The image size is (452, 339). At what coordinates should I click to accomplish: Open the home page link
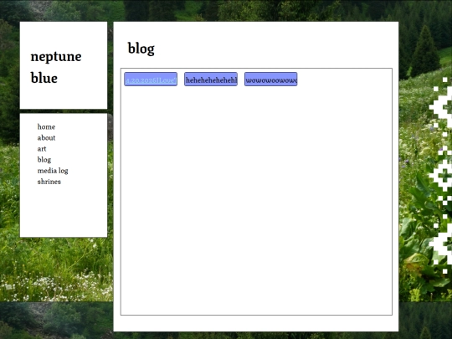point(46,127)
